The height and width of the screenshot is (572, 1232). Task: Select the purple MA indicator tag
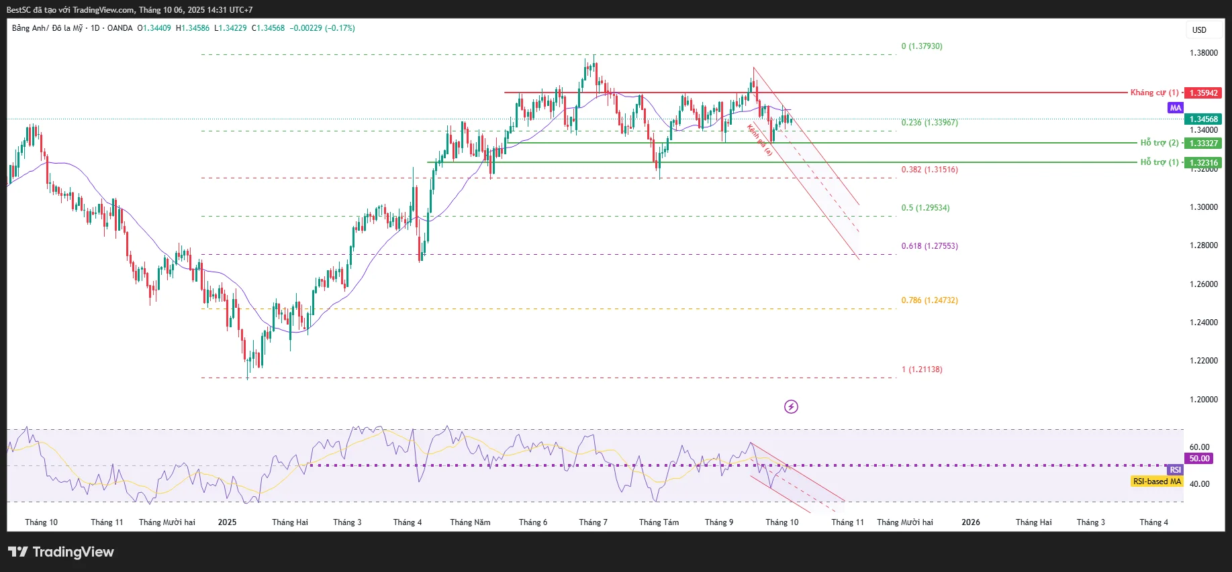(x=1175, y=108)
